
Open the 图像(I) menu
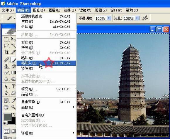pos(39,10)
